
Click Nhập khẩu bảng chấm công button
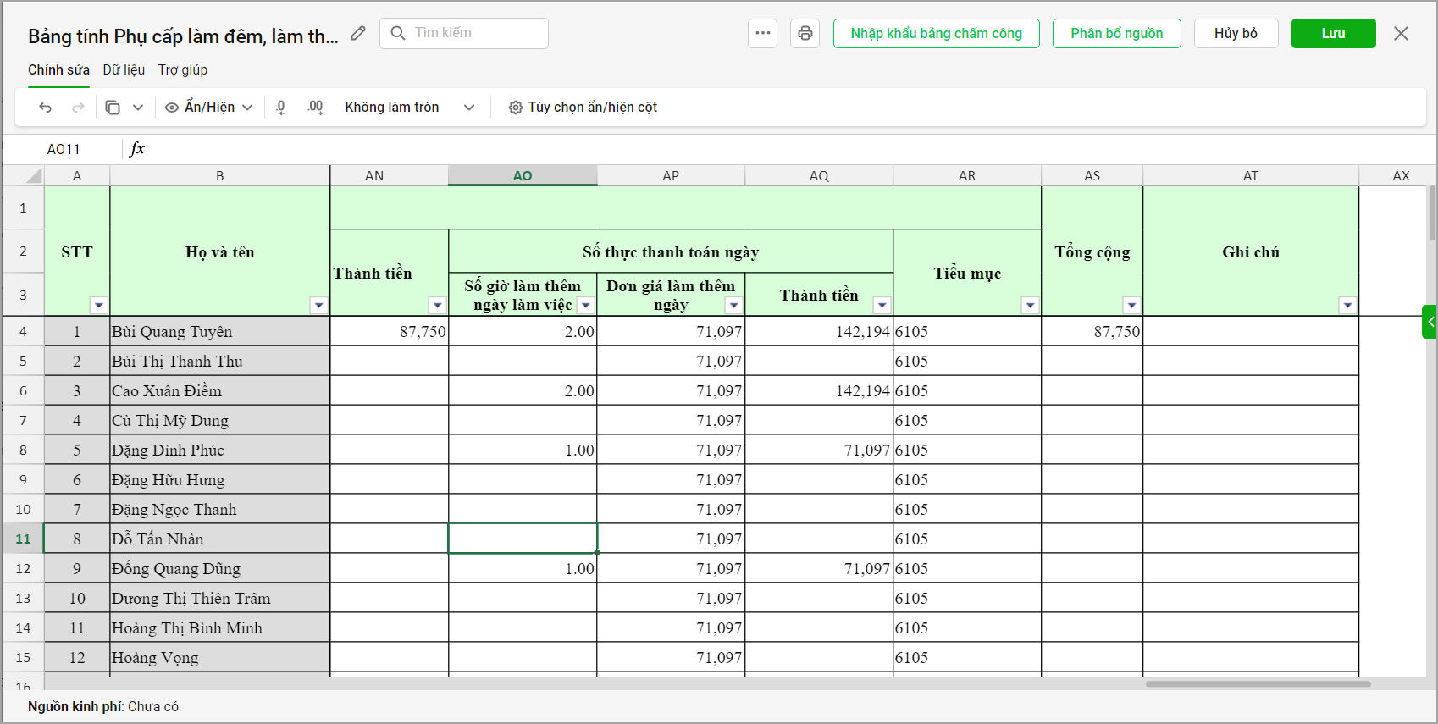(936, 34)
